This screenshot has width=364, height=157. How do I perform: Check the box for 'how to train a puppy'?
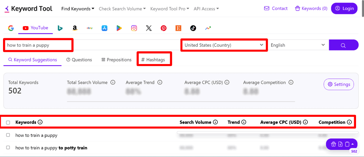click(x=8, y=135)
